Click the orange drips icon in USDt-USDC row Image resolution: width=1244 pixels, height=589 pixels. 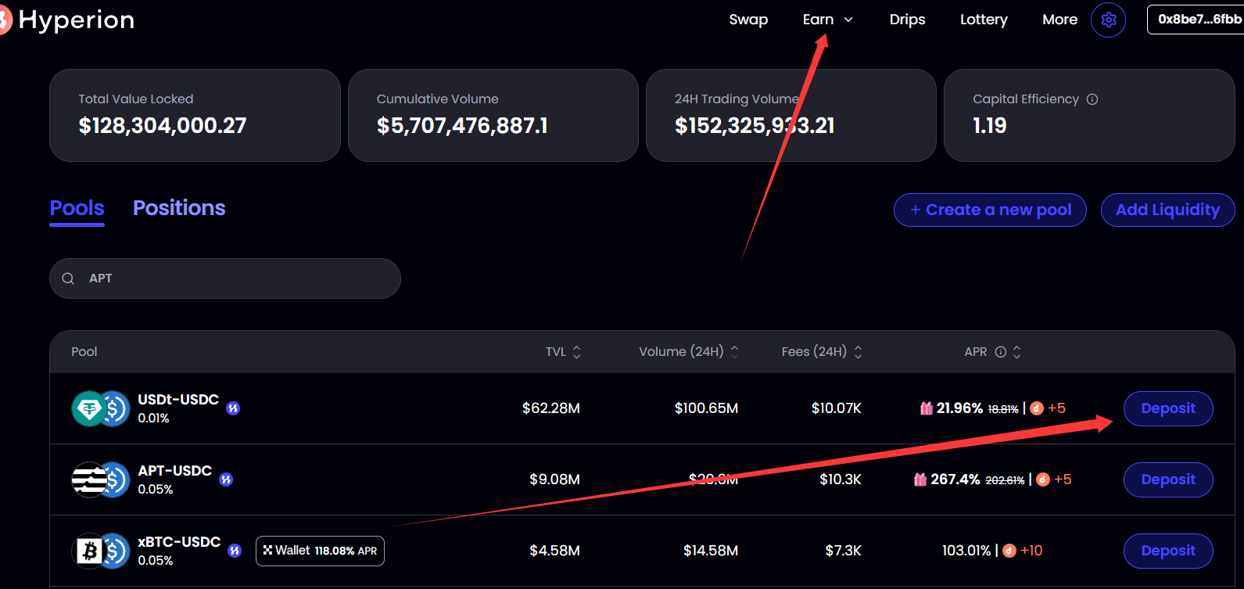click(x=1037, y=408)
